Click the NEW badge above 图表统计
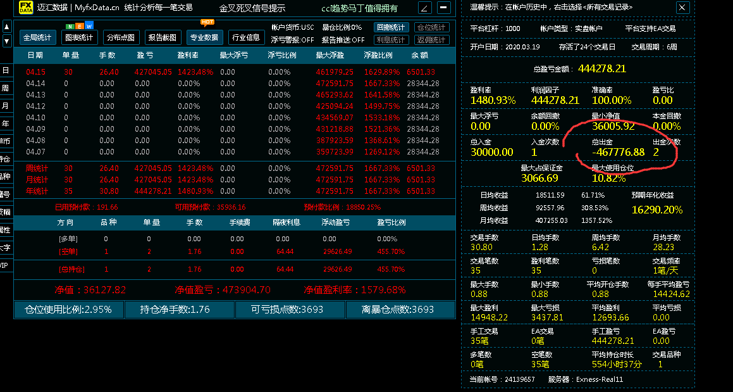The image size is (733, 392). pyautogui.click(x=80, y=25)
